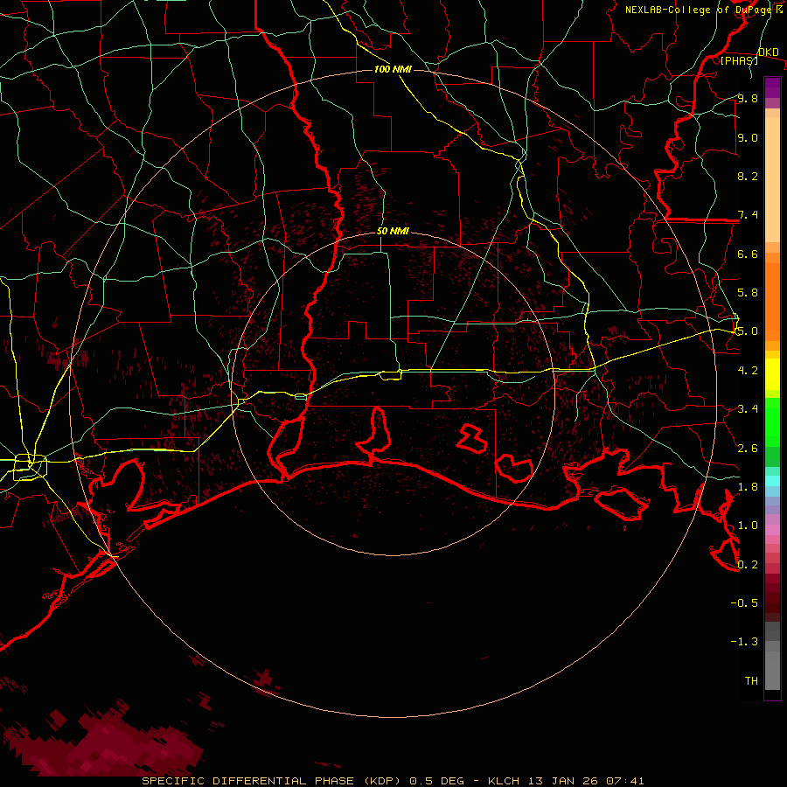Pick the purple band at the top of the color bar
This screenshot has height=787, width=787.
click(772, 87)
